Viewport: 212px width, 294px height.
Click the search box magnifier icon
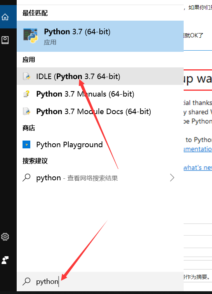(26, 281)
